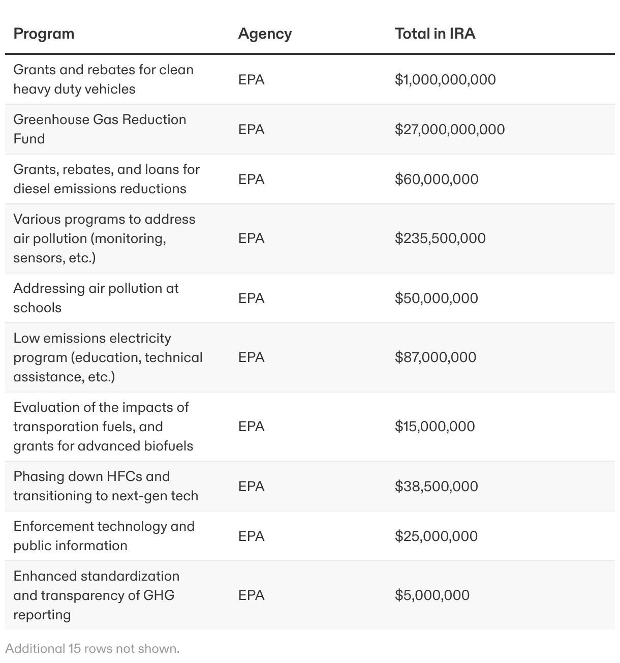Click the Program column header

[44, 34]
